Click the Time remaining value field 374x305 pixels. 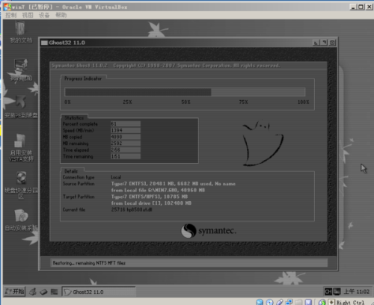126,156
